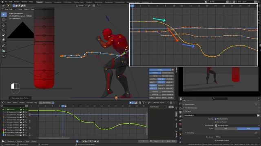Toggle visibility of Z Location channel
261x146 pixels.
tap(5, 135)
